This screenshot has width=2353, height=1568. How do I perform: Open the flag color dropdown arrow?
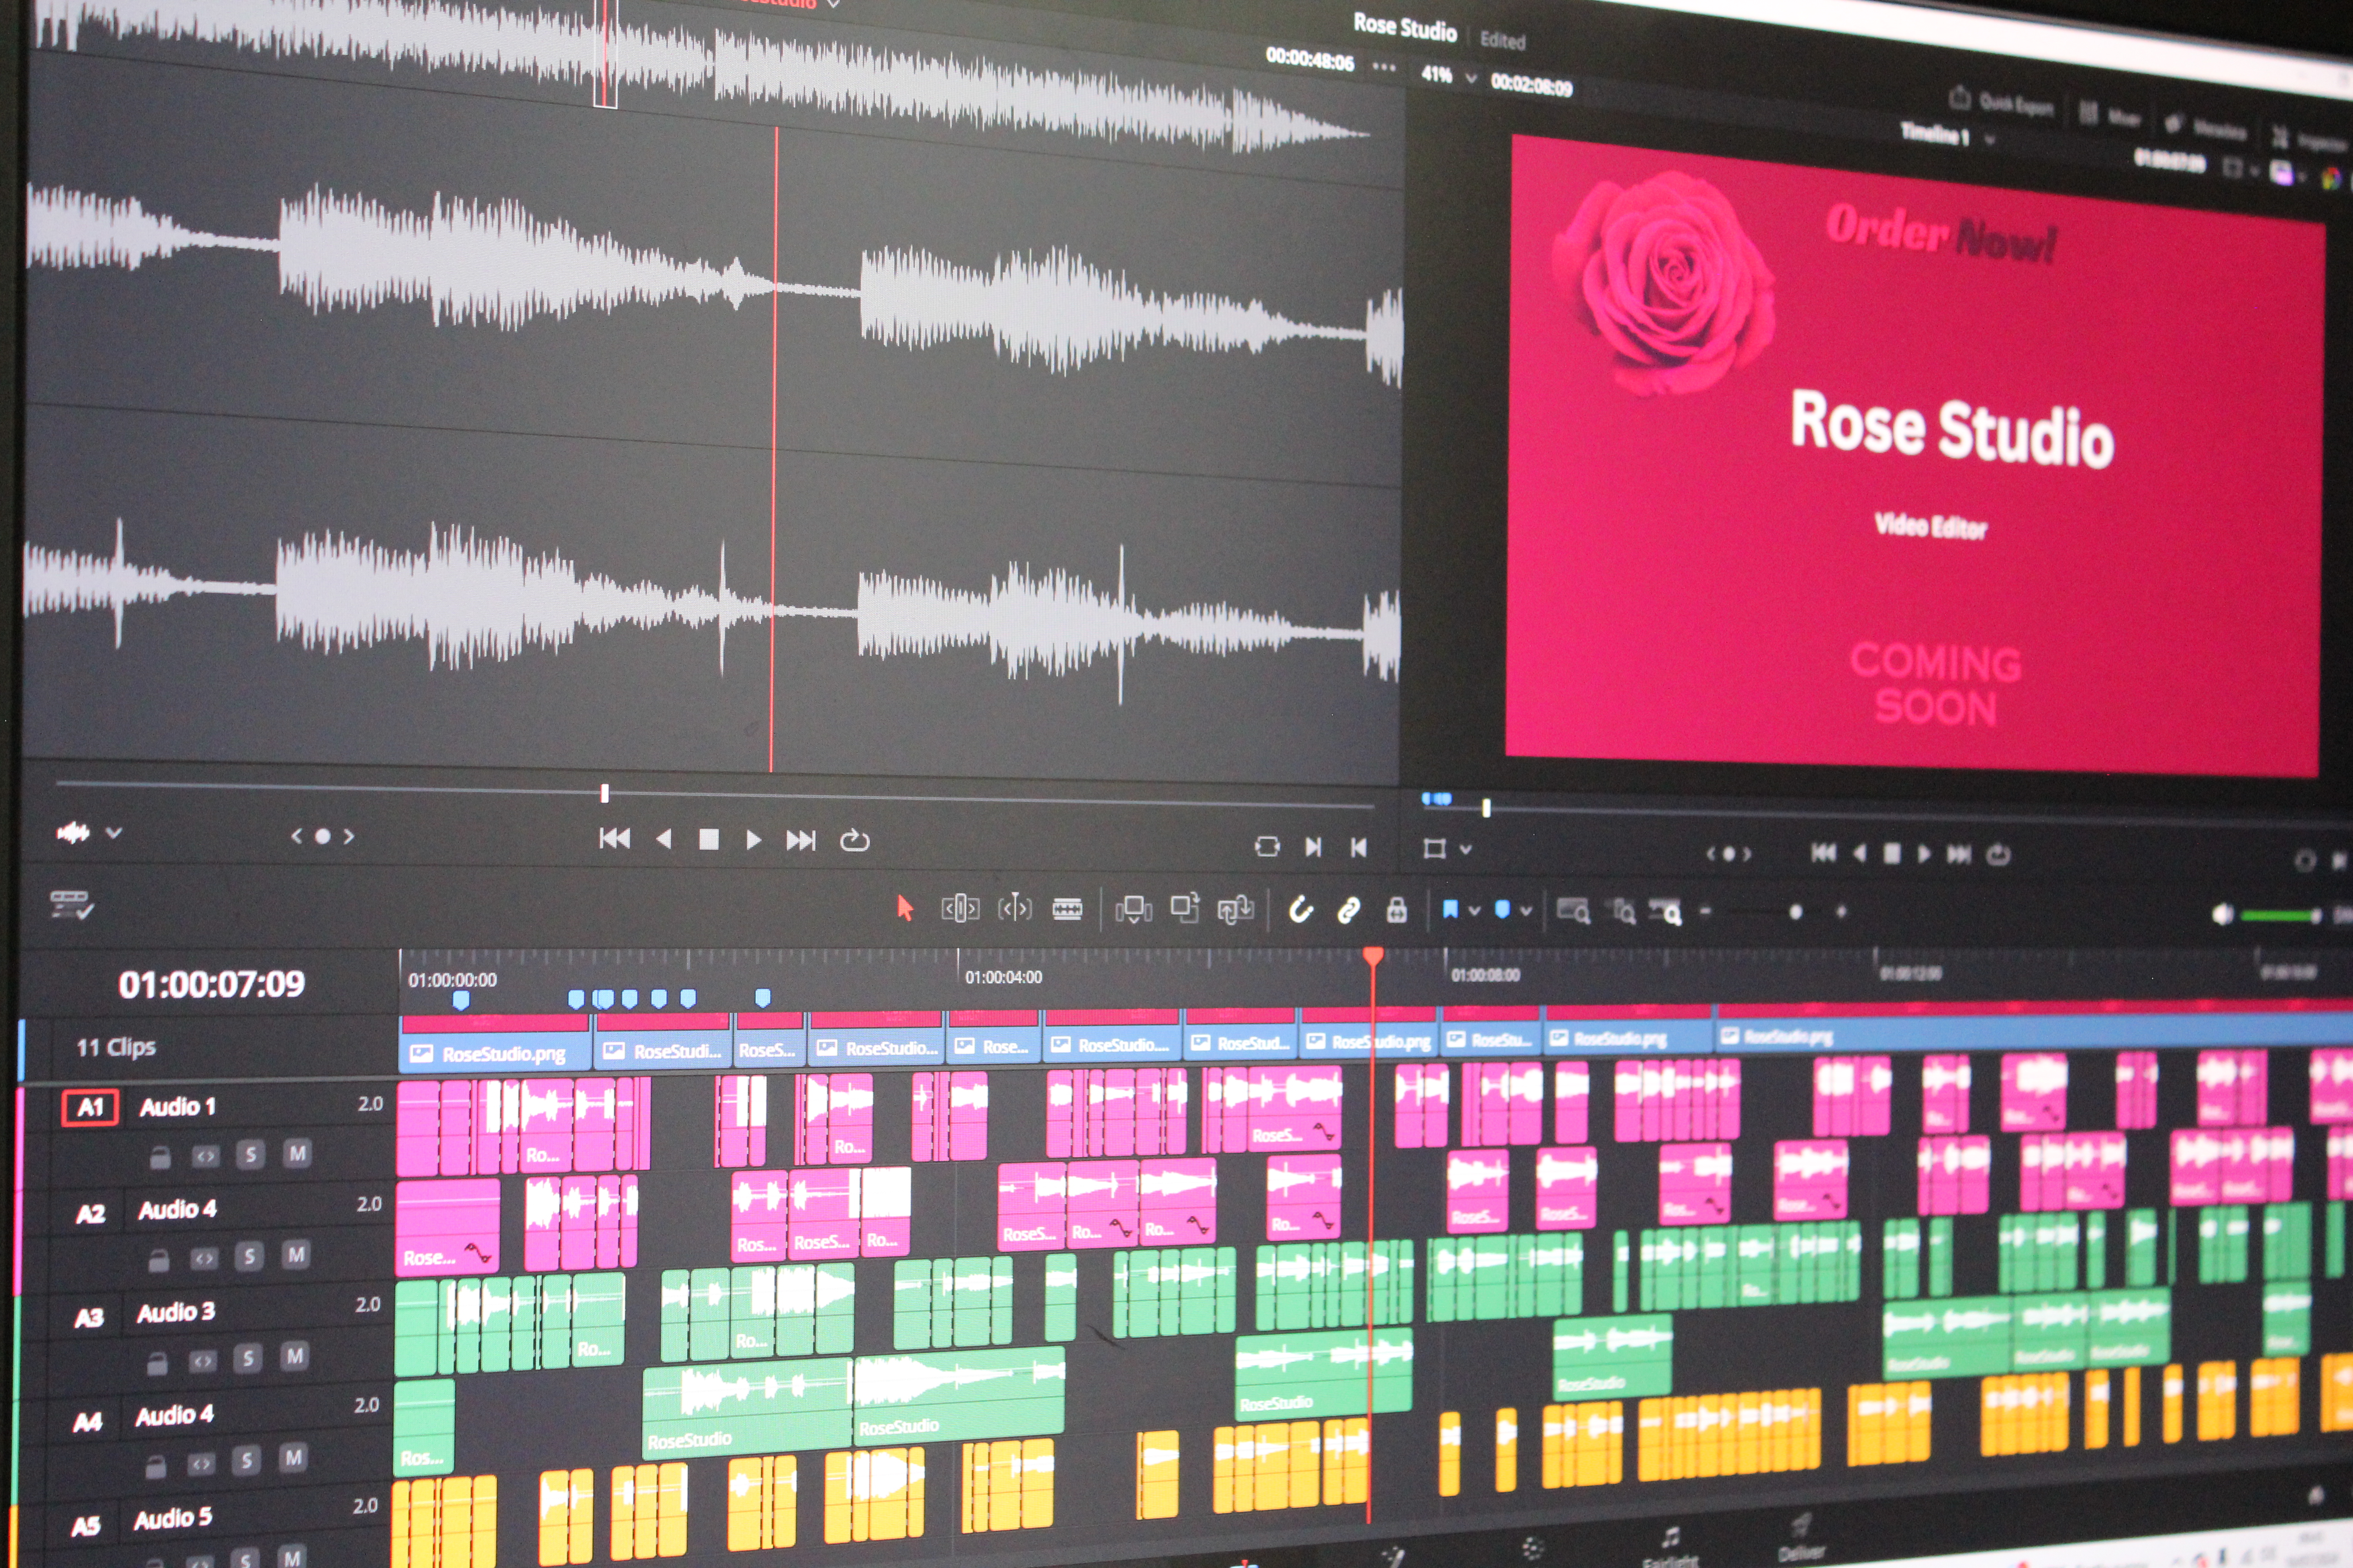(x=1474, y=911)
